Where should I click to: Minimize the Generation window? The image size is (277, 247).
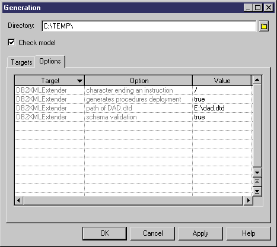[x=248, y=8]
